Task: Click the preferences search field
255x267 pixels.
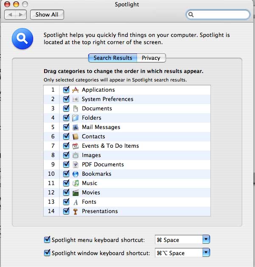Action: coord(221,14)
